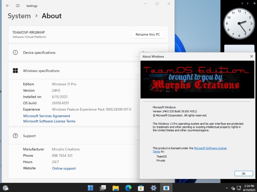Click the plus icon above the clock
Screen dimensions: 257x192
pos(254,3)
